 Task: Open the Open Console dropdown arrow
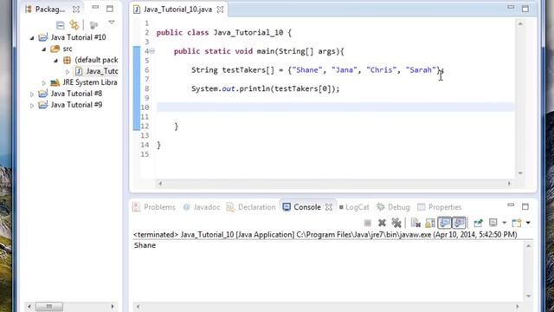point(528,223)
